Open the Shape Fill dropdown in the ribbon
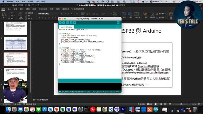 (x=161, y=14)
